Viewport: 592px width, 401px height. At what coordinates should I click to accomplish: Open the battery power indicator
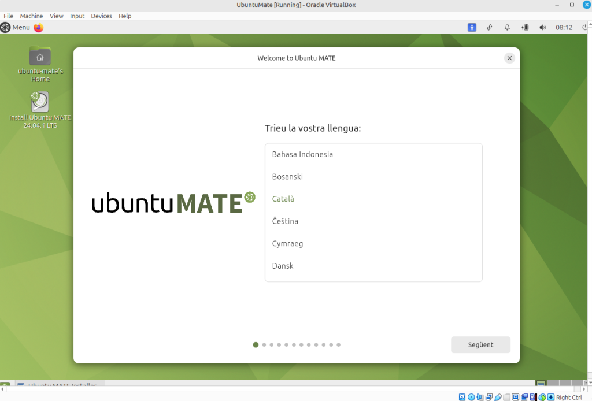coord(525,27)
